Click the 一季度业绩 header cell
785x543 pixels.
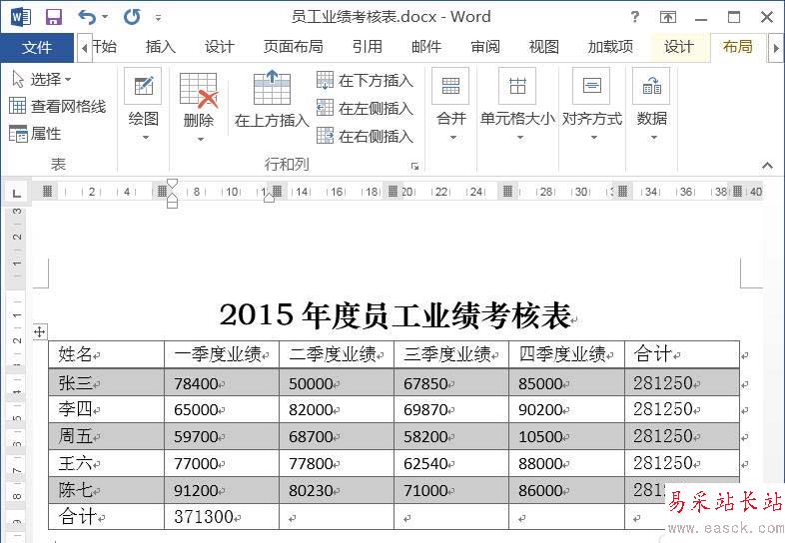pos(222,354)
